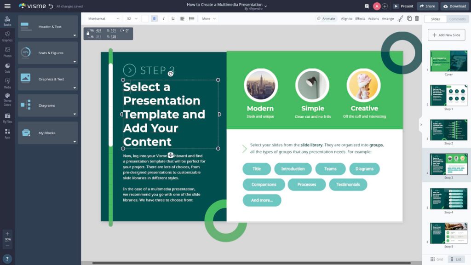The image size is (471, 265).
Task: Toggle the aspect ratio lock icon
Action: (88, 33)
